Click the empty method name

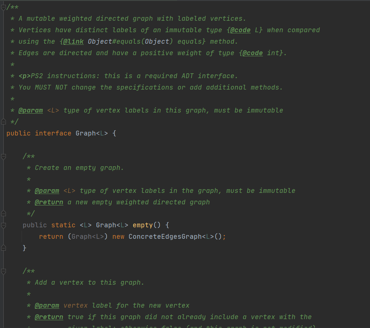pos(143,225)
